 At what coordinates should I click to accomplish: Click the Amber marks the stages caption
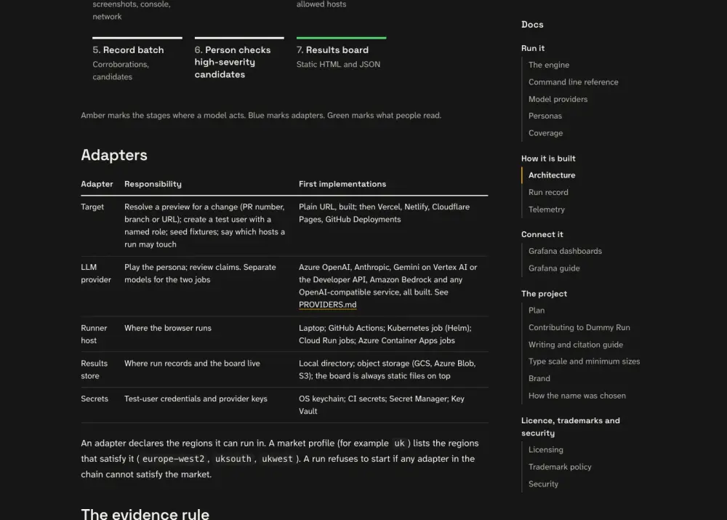coord(260,116)
